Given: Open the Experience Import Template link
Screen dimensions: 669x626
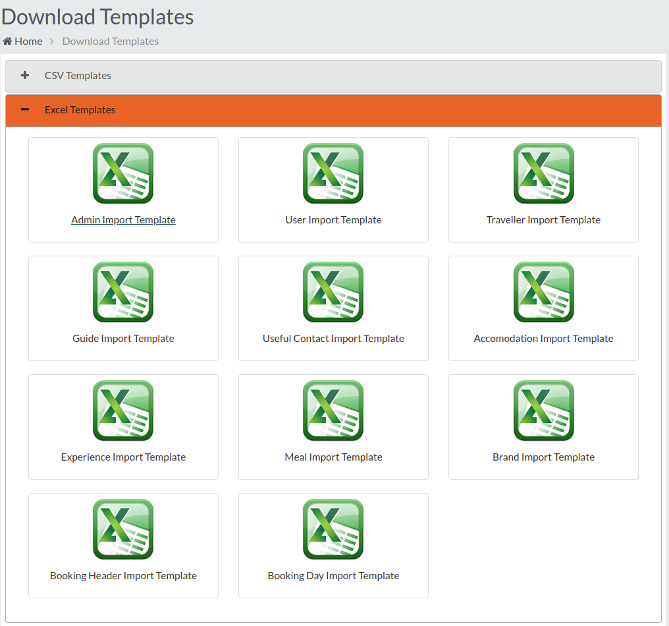Looking at the screenshot, I should [x=123, y=457].
